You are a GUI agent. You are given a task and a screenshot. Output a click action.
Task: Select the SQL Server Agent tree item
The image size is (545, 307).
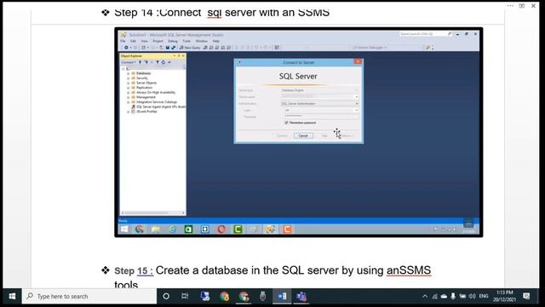[161, 107]
